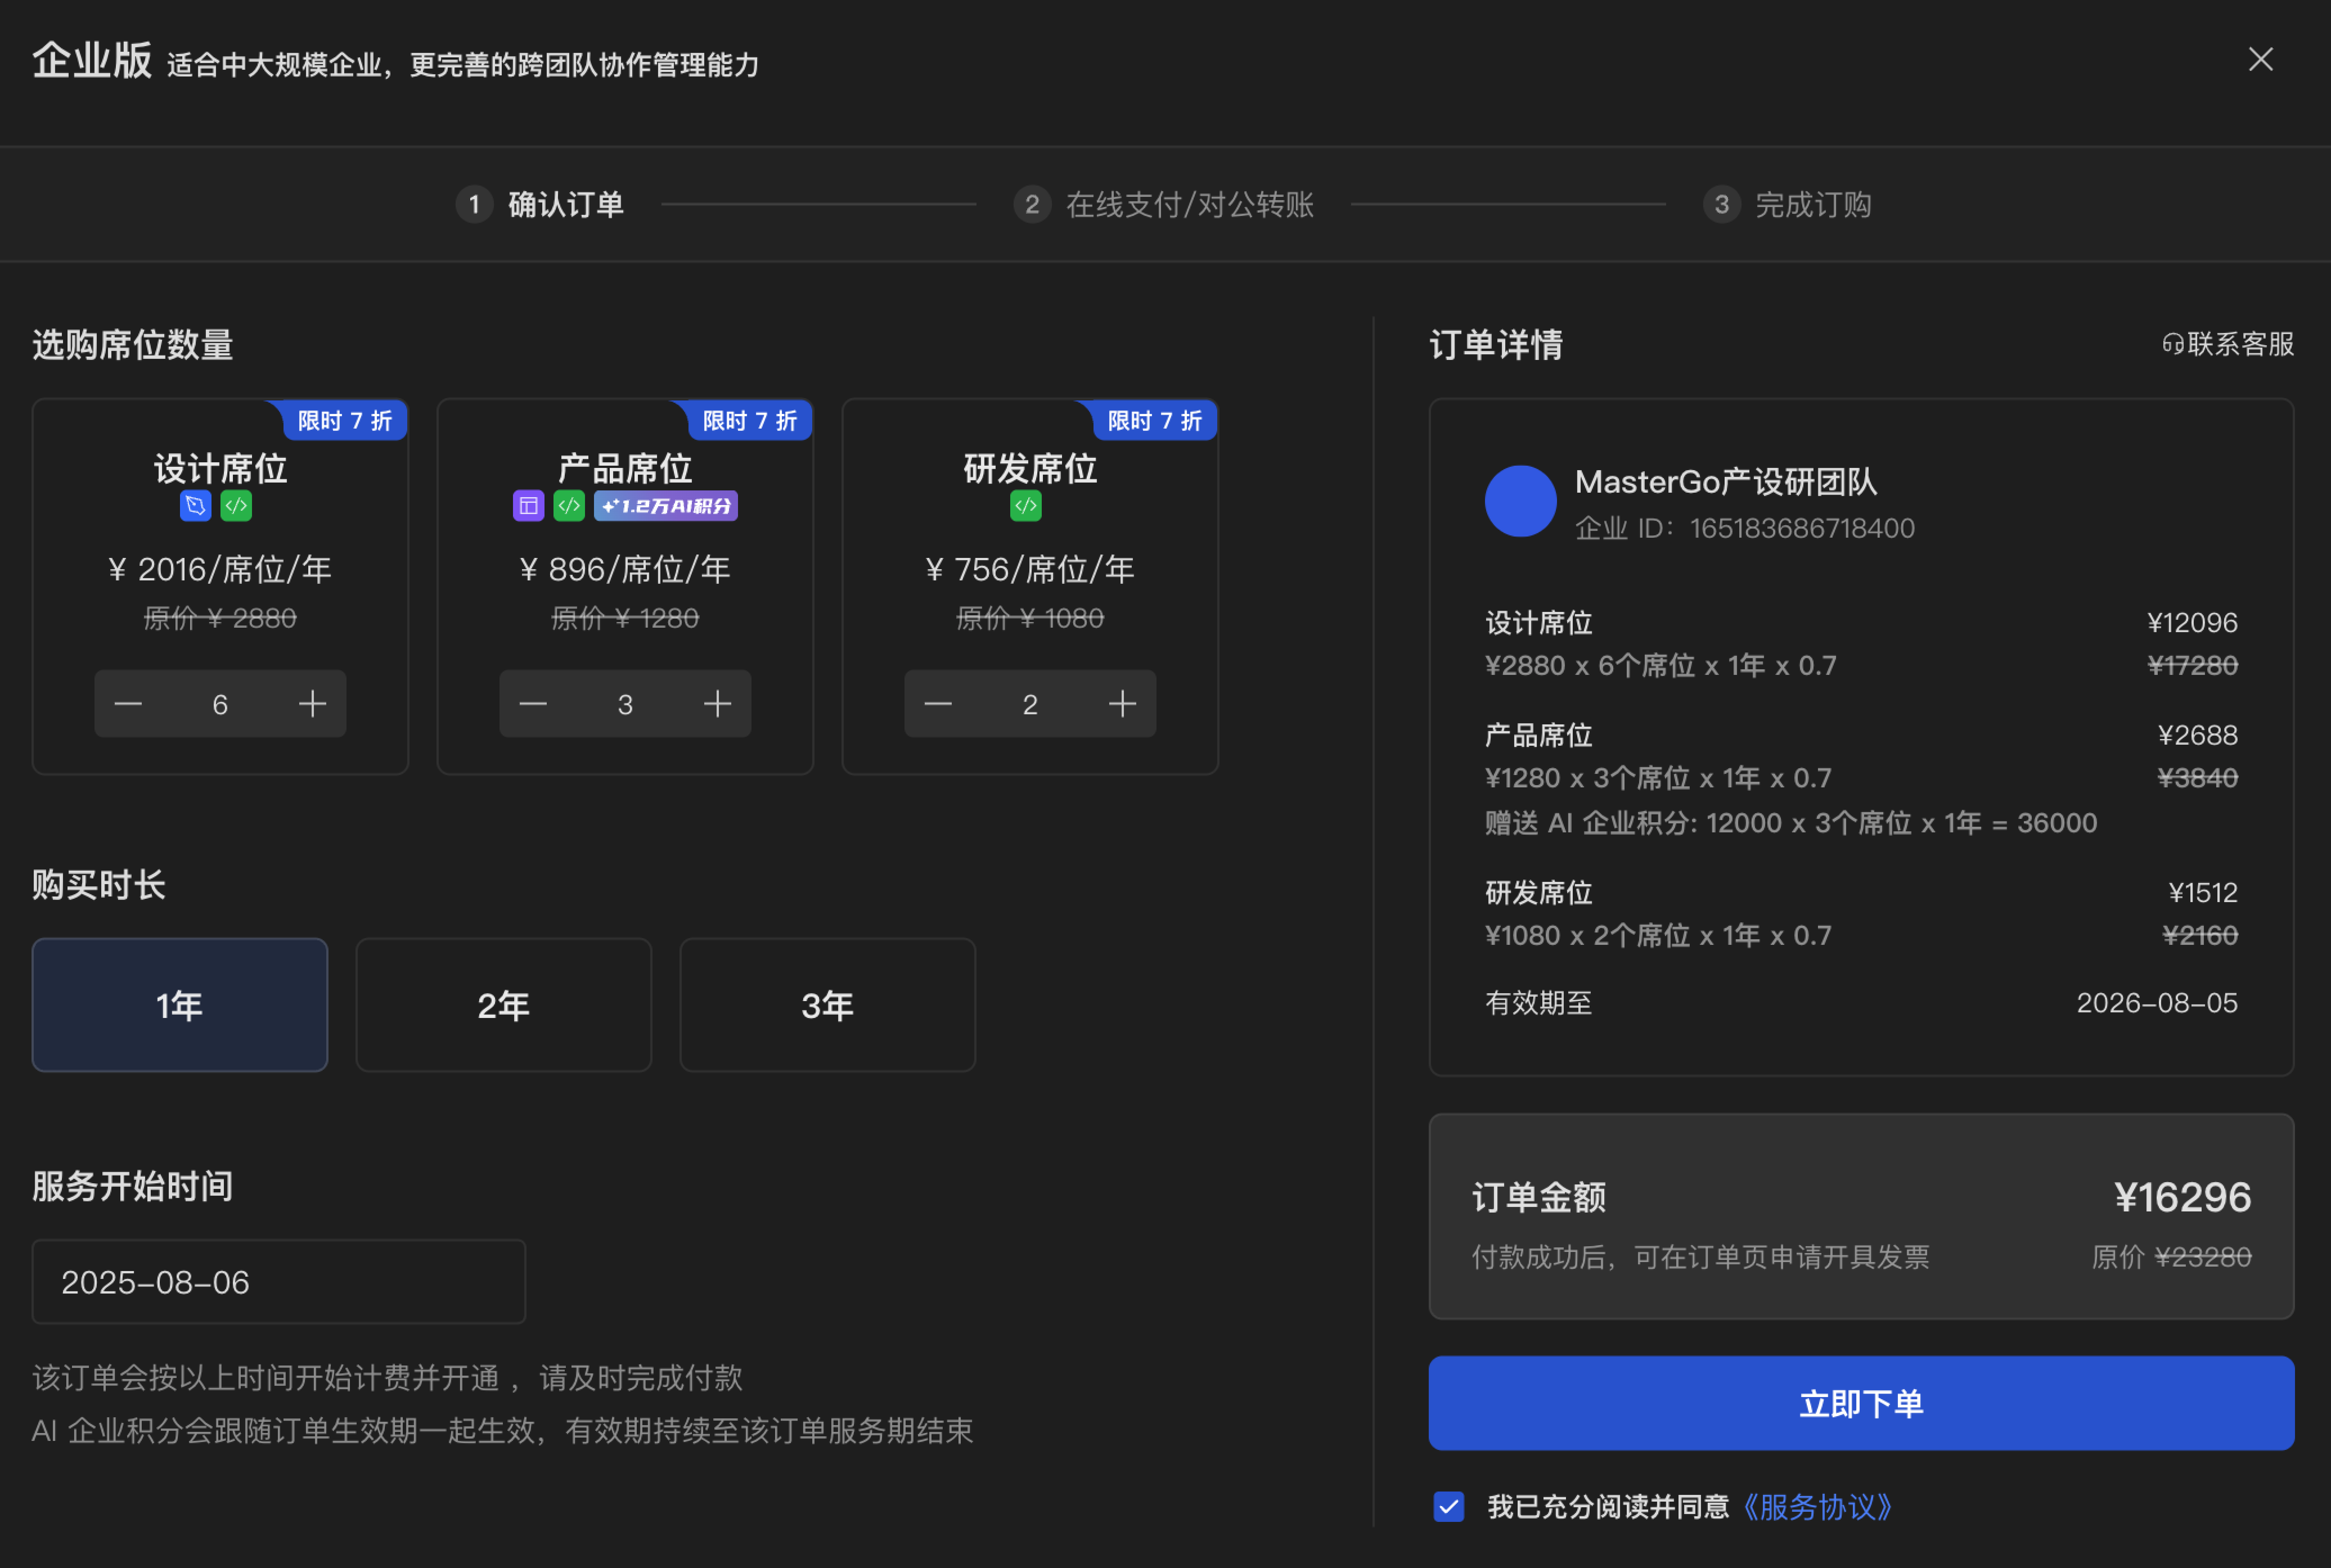Click the product seat subtotal ¥2688

(x=2198, y=735)
